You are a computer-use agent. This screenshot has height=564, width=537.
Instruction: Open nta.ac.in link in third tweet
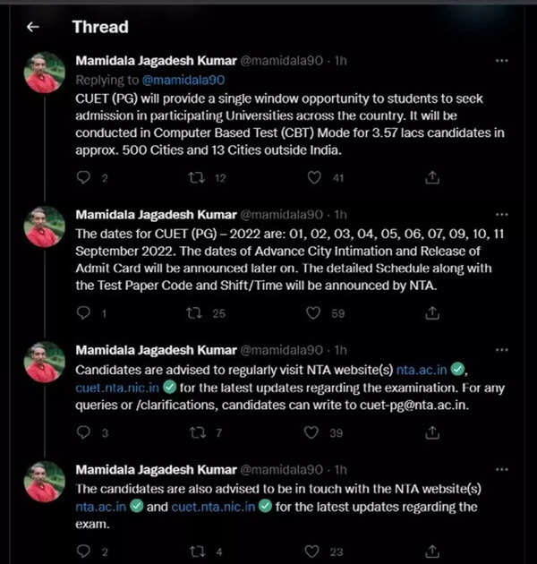coord(429,370)
